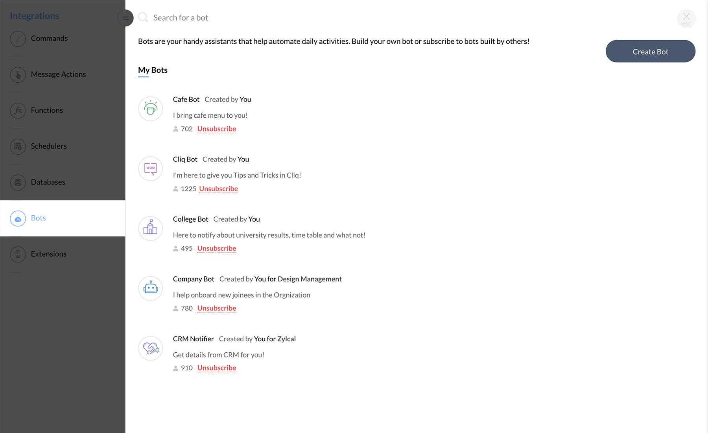Click 'Get details from CRM for you!' text
Screen dimensions: 708x433
[x=218, y=355]
